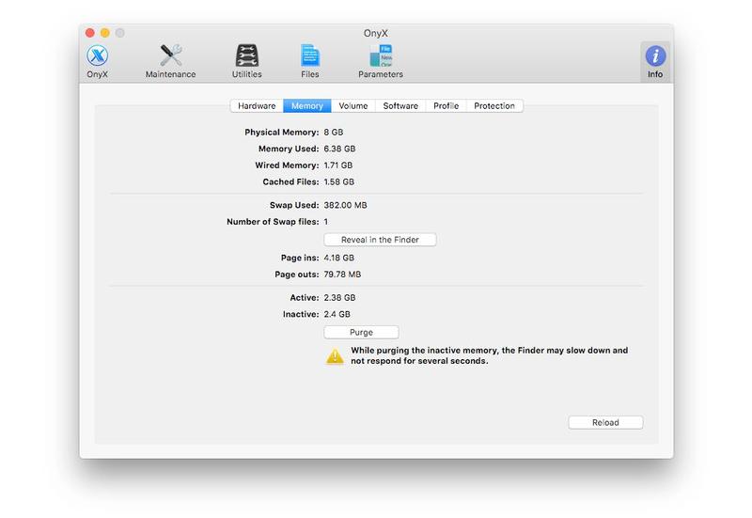Image resolution: width=752 pixels, height=518 pixels.
Task: Switch to the Hardware tab
Action: (x=257, y=105)
